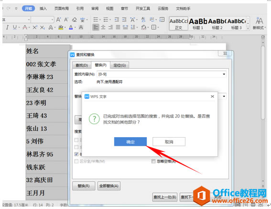Align the paragraph to the right
271x209 pixels.
pyautogui.click(x=110, y=27)
